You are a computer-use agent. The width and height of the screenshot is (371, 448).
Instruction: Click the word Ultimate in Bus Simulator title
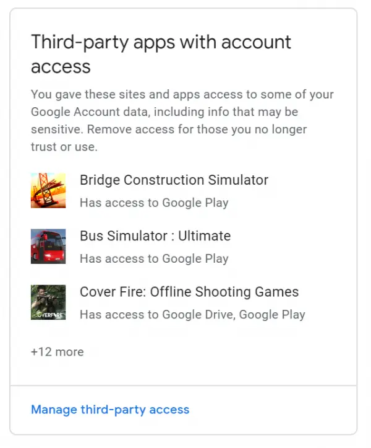pos(205,236)
